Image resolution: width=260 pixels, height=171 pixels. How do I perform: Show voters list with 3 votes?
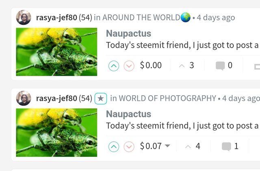[186, 65]
